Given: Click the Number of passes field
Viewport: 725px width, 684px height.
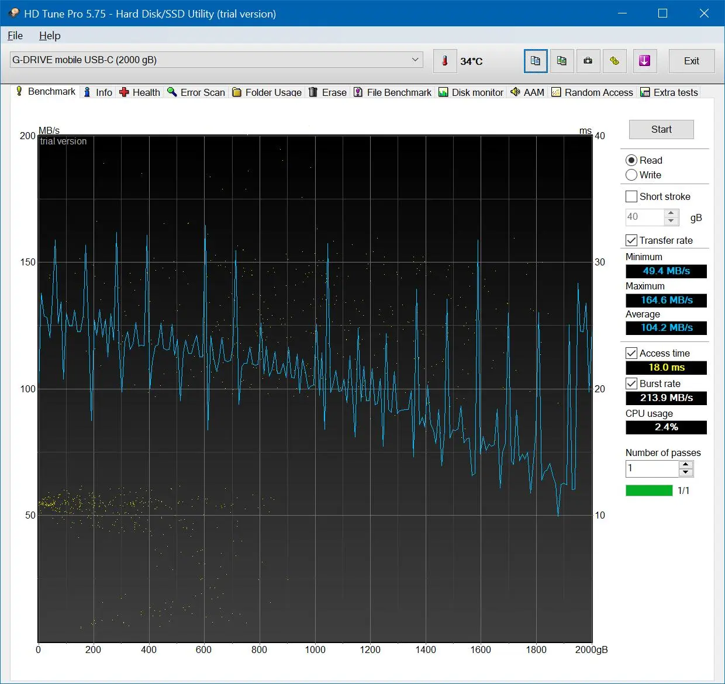Looking at the screenshot, I should (x=652, y=468).
